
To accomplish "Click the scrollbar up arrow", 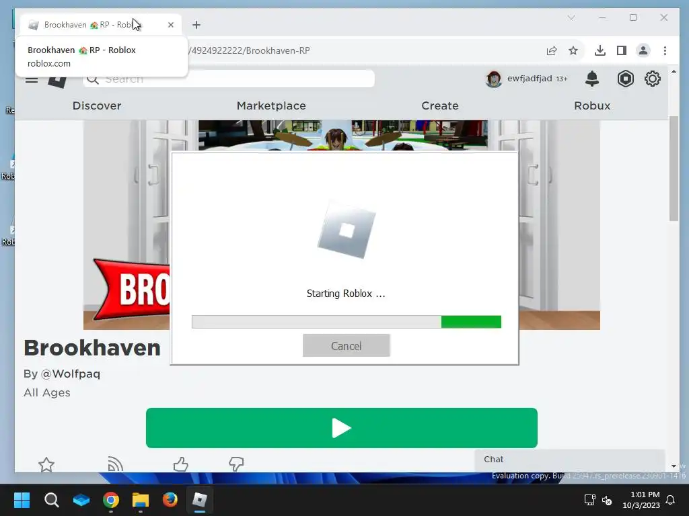I will [x=674, y=71].
